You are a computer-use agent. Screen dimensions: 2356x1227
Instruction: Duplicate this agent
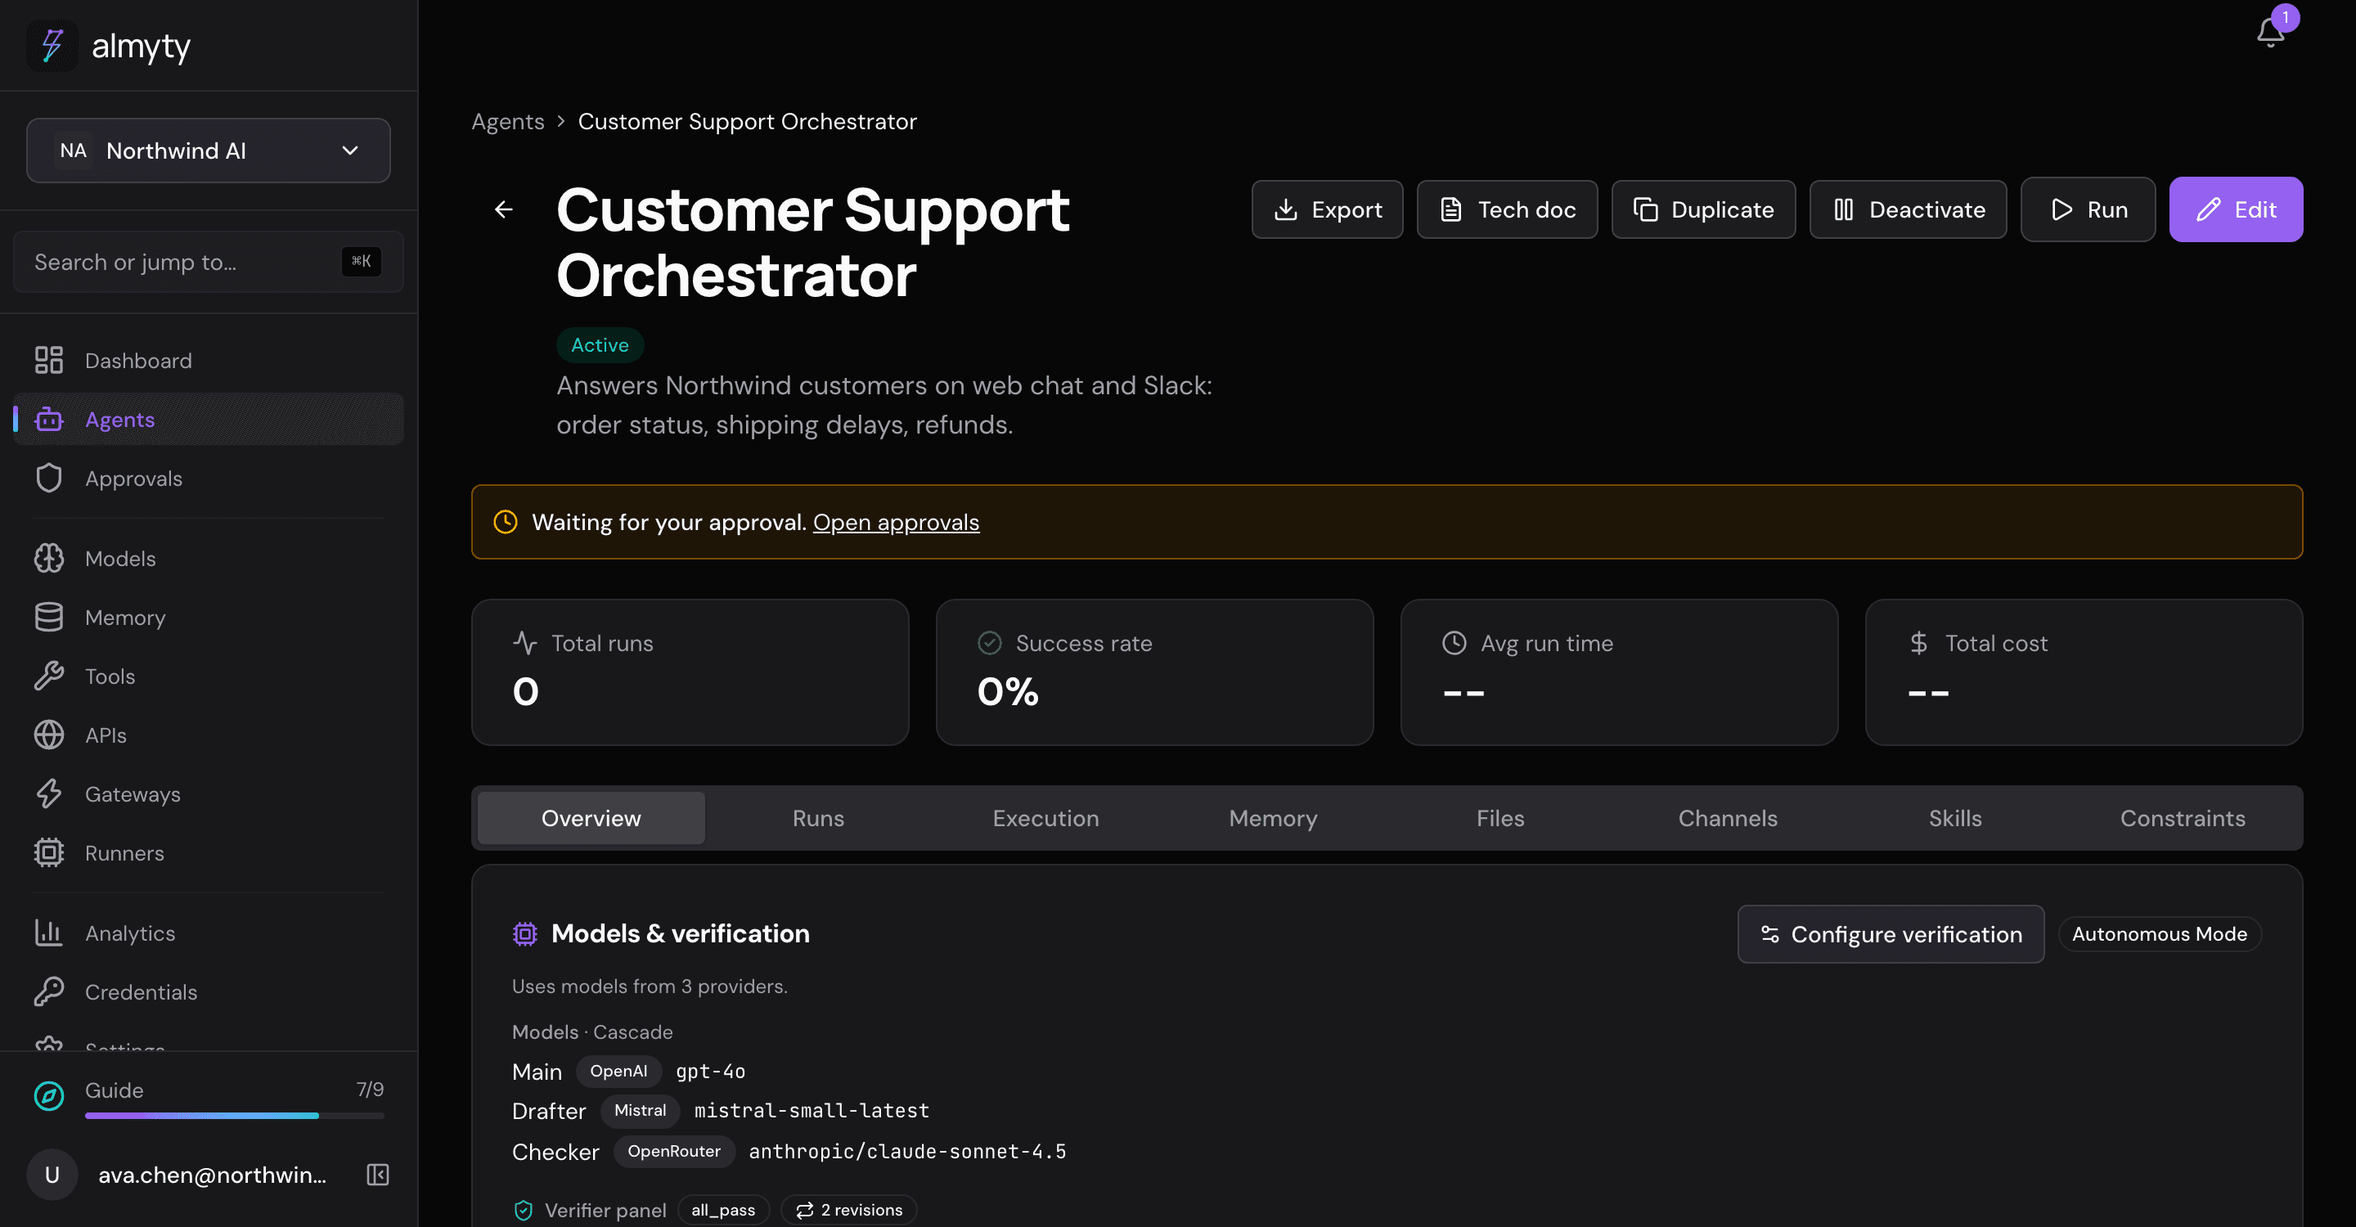tap(1703, 209)
